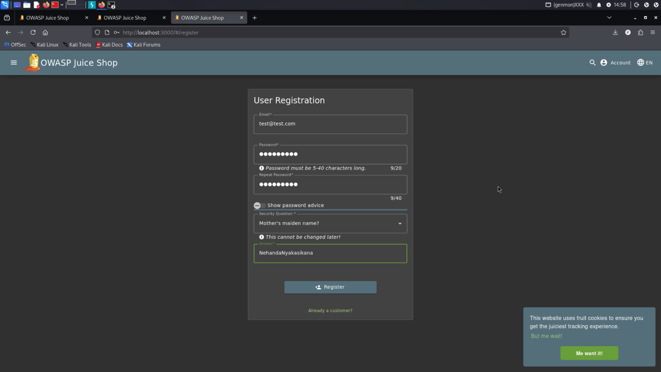Click the key icon in the address bar
Viewport: 661px width, 372px height.
(116, 32)
